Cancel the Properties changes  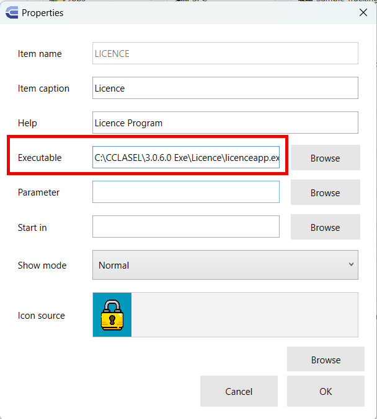[x=239, y=391]
